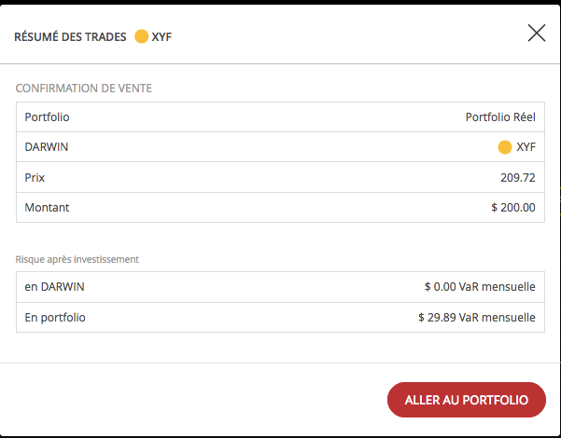Click the Portfolio Réel value
Viewport: 561px width, 438px height.
point(500,117)
